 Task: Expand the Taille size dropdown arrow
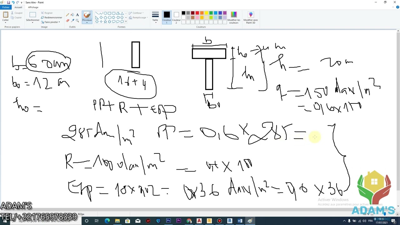click(x=155, y=23)
